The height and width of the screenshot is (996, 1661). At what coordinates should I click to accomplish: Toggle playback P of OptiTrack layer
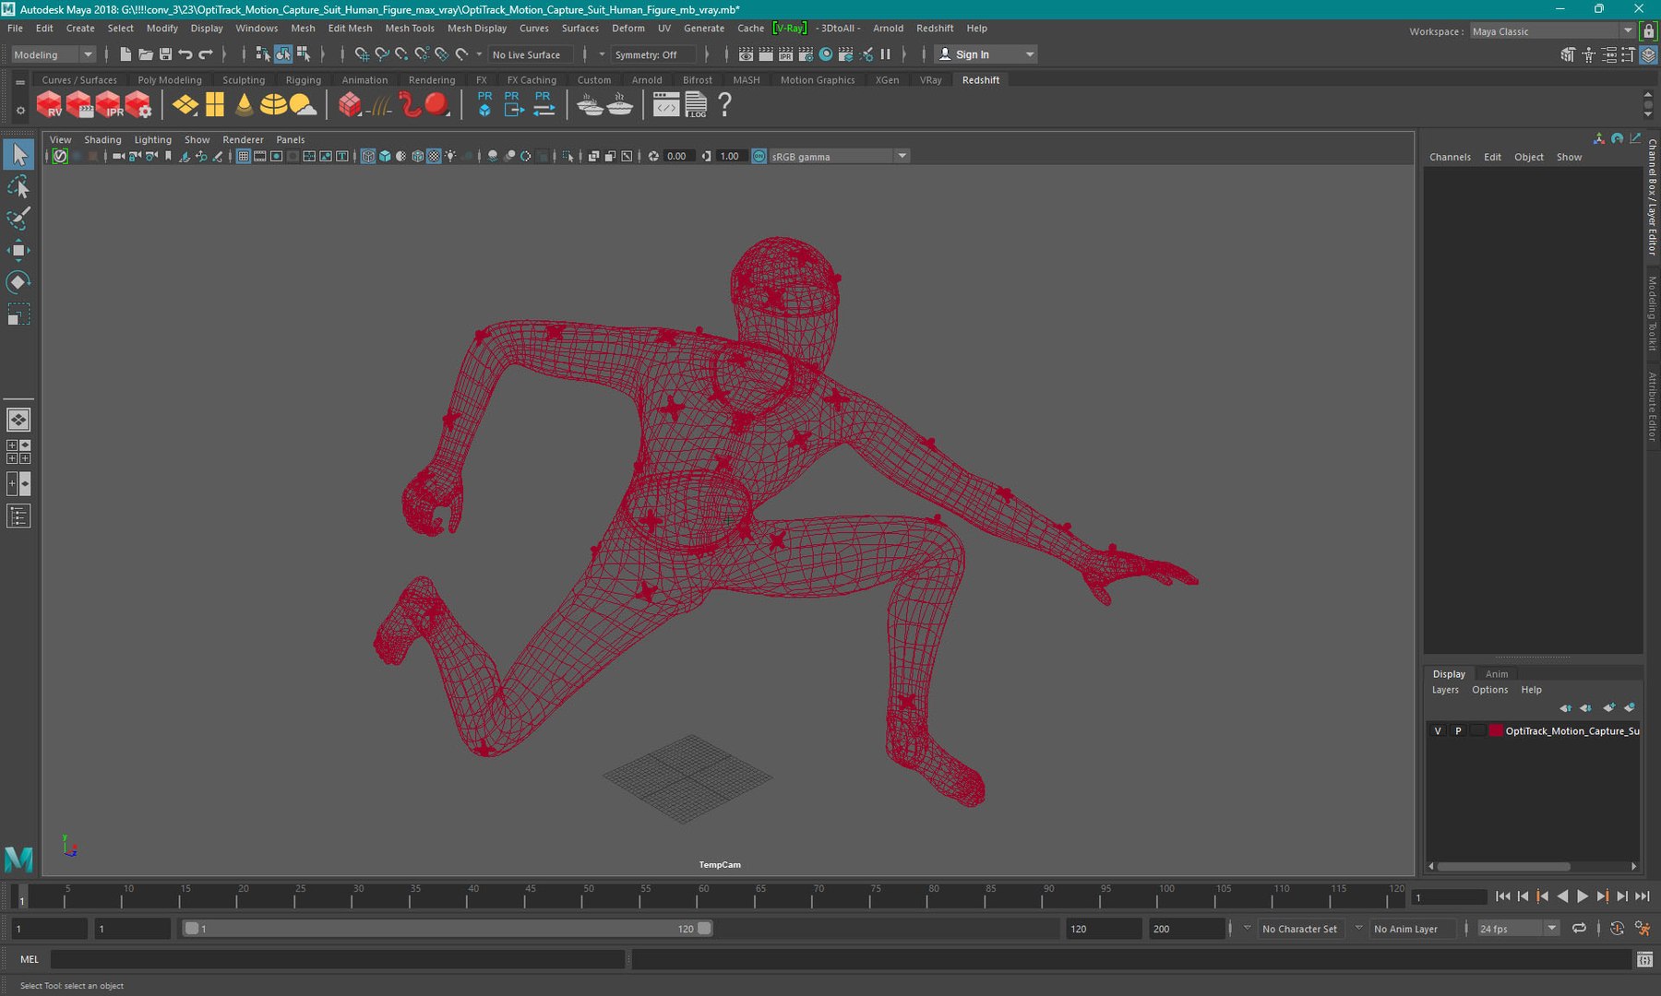click(1458, 730)
